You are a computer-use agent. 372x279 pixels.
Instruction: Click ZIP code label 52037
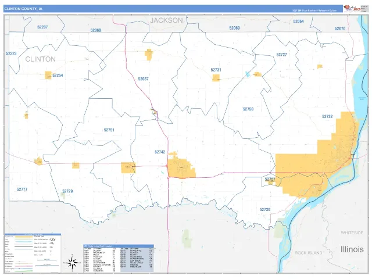coord(144,79)
